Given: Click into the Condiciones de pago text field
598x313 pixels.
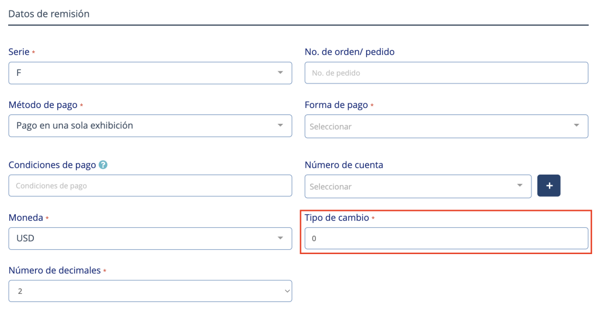Looking at the screenshot, I should (150, 186).
